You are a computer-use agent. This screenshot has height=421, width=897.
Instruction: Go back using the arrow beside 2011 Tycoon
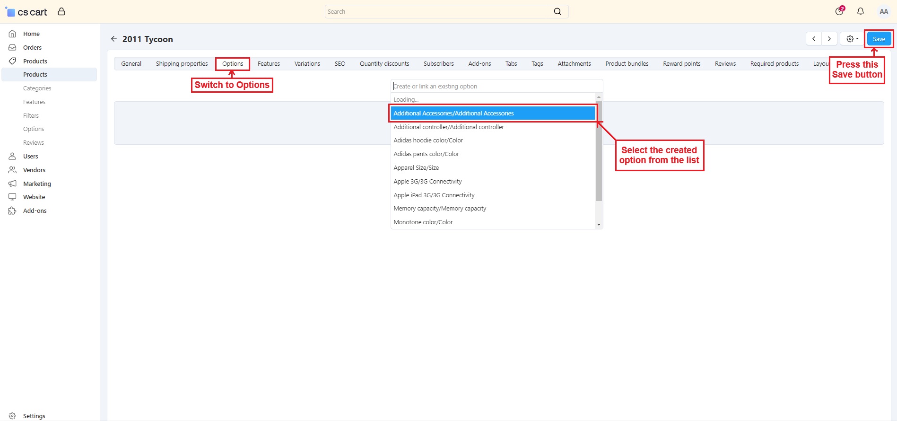113,39
